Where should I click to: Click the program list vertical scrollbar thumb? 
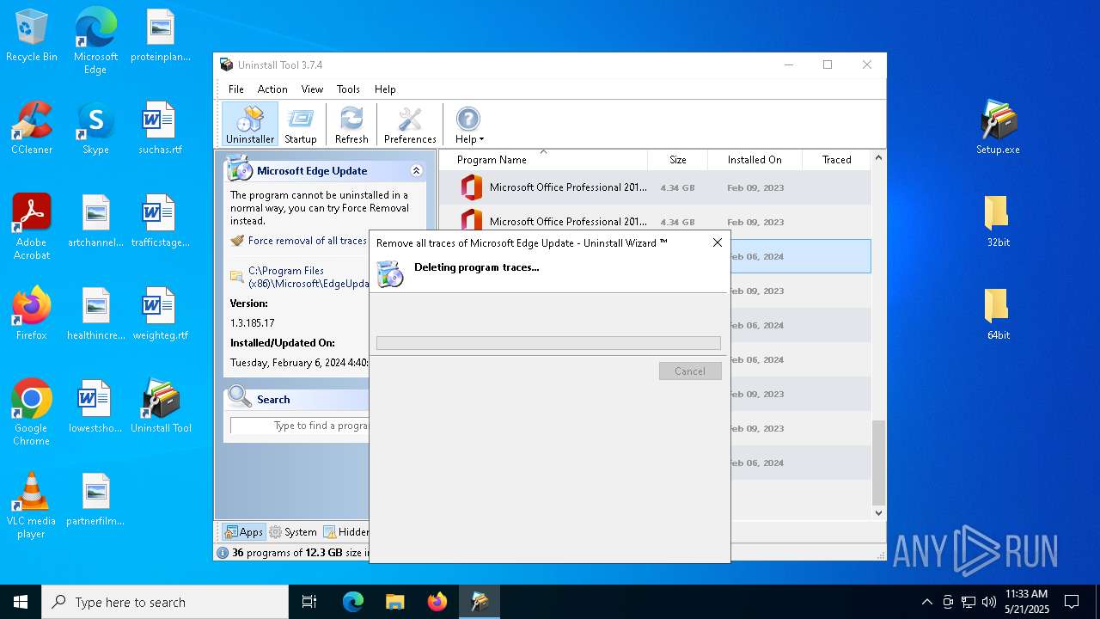click(878, 463)
